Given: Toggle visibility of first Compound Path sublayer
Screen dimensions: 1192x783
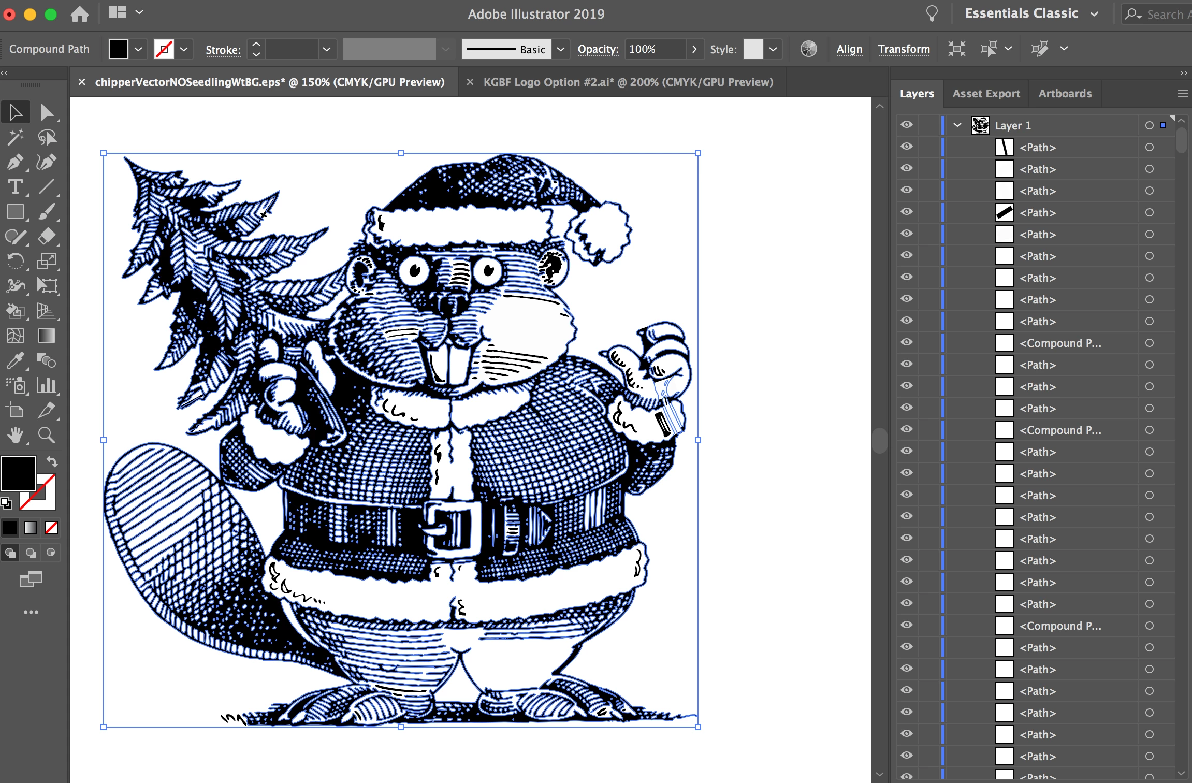Looking at the screenshot, I should (x=906, y=342).
